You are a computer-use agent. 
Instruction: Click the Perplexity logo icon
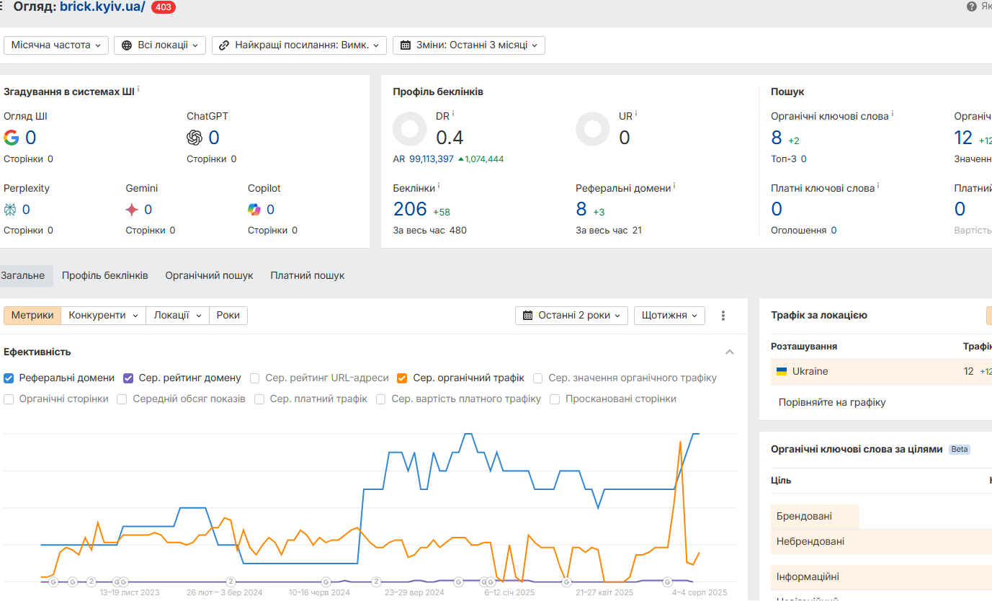tap(10, 210)
